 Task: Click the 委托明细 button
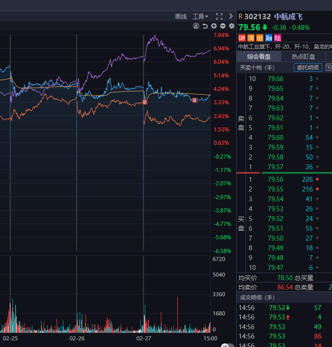308,68
